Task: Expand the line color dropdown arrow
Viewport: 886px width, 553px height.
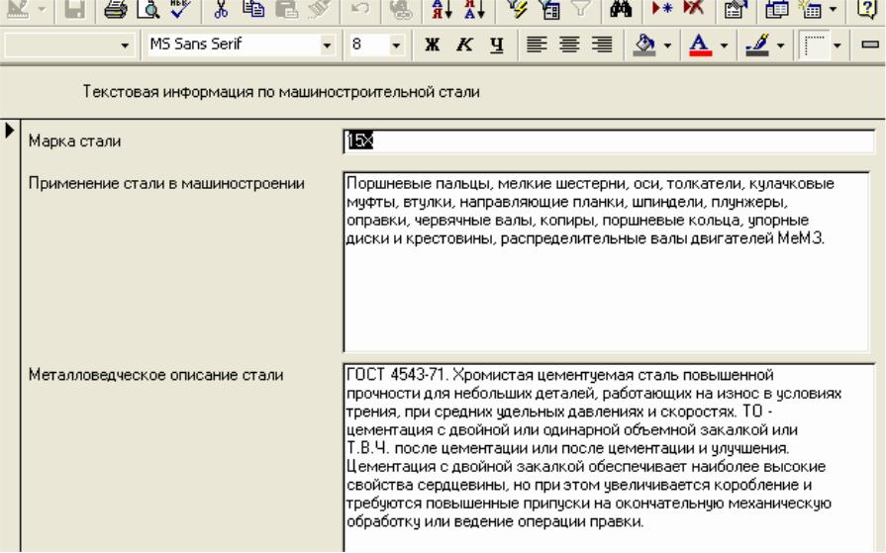Action: 780,46
